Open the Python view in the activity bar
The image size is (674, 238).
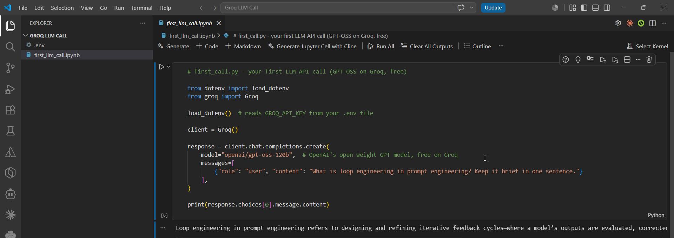pos(10,234)
